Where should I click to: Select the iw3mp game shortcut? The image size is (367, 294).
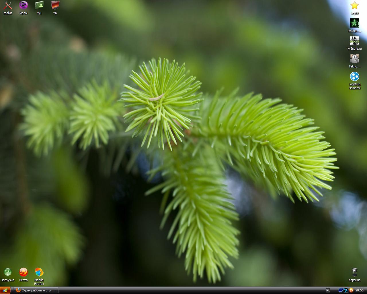click(354, 23)
